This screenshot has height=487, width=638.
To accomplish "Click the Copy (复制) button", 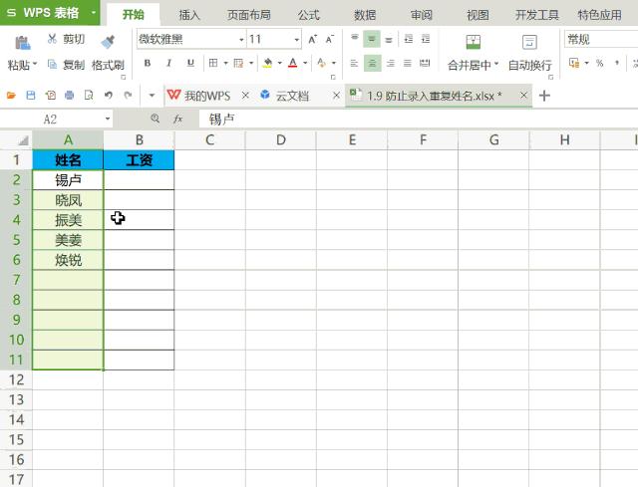I will click(67, 64).
